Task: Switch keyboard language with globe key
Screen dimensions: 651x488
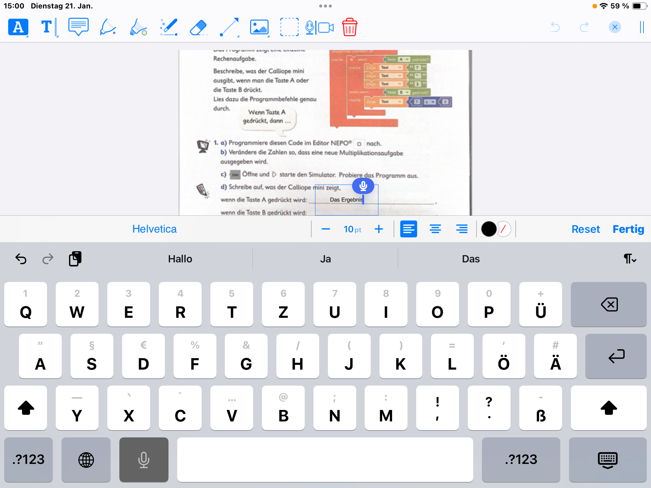Action: click(x=86, y=460)
